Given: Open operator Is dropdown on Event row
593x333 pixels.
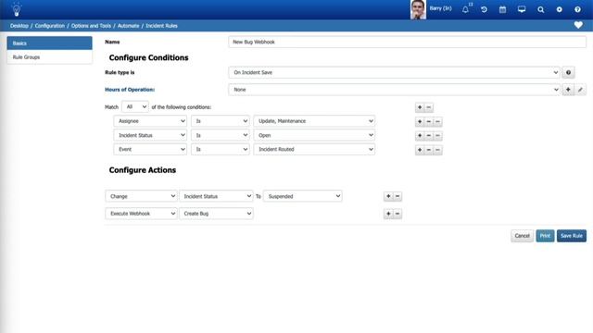Looking at the screenshot, I should click(221, 149).
